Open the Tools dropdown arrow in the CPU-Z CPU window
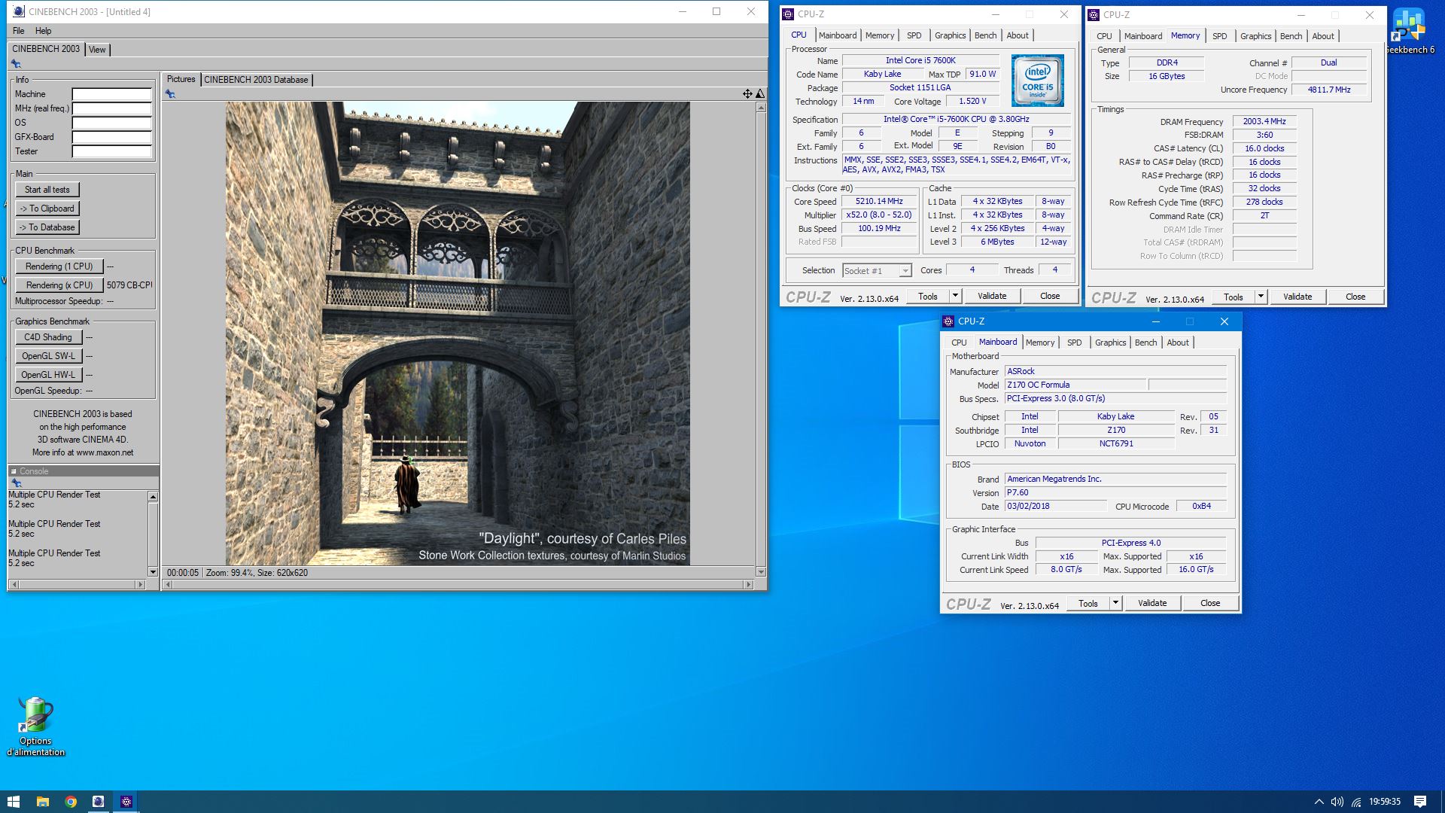The width and height of the screenshot is (1445, 813). coord(955,296)
